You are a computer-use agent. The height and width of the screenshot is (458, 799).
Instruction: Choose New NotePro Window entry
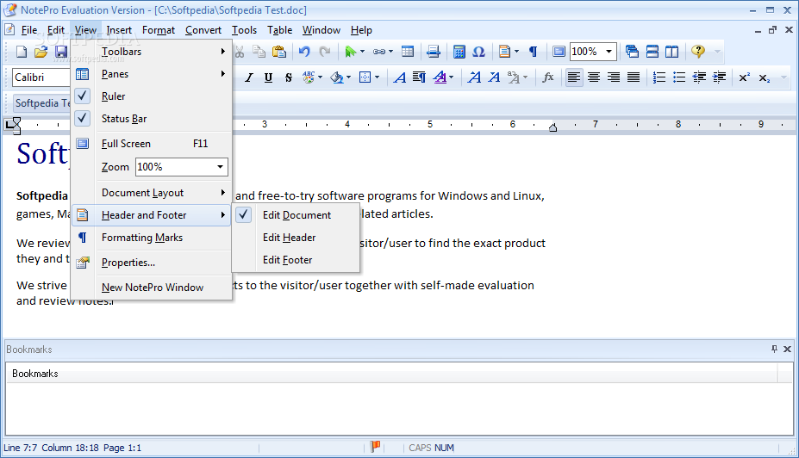[152, 288]
